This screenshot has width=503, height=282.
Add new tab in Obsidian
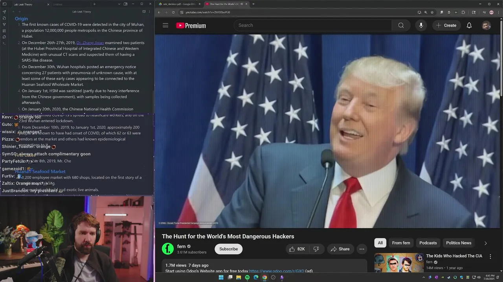[94, 4]
